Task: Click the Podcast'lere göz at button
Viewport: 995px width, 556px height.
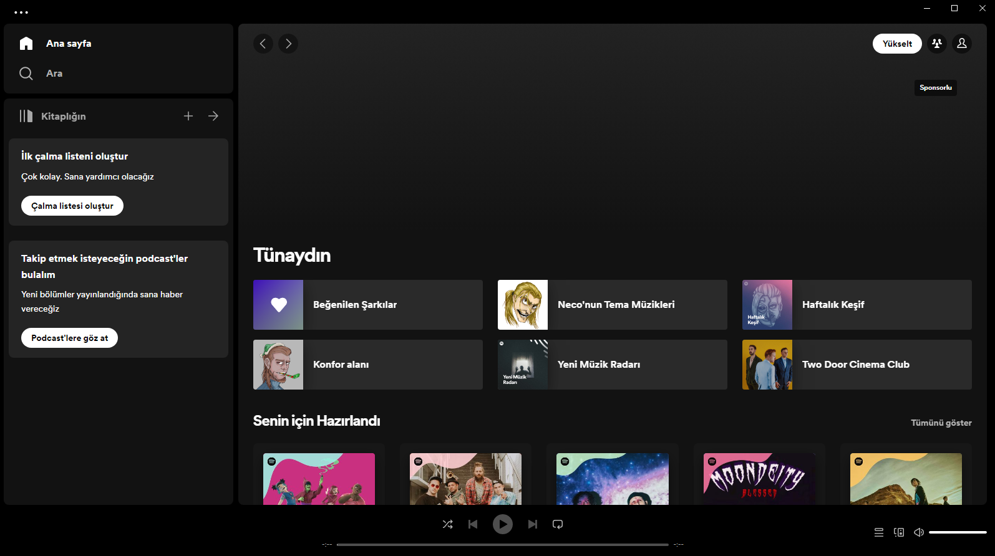Action: 70,338
